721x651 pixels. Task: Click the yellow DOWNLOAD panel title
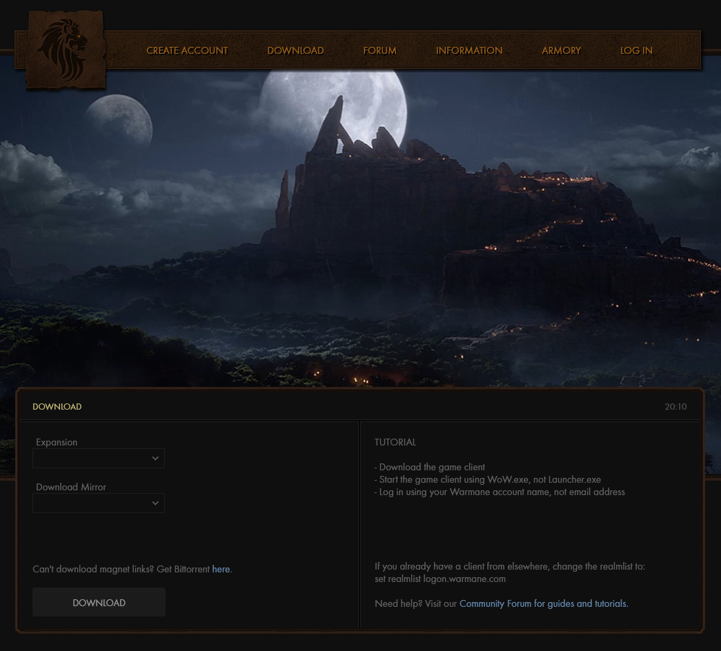point(57,406)
